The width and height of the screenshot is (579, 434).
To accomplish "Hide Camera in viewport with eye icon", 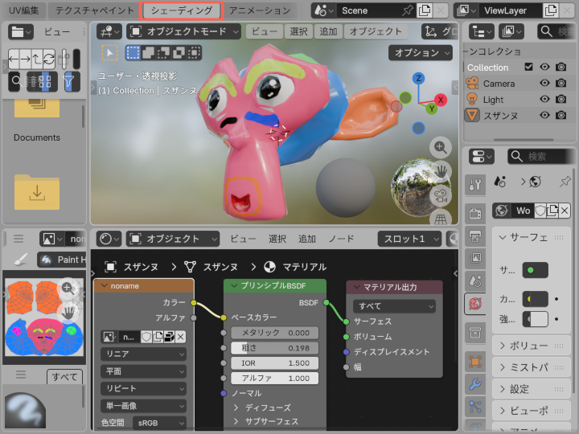I will tap(544, 83).
